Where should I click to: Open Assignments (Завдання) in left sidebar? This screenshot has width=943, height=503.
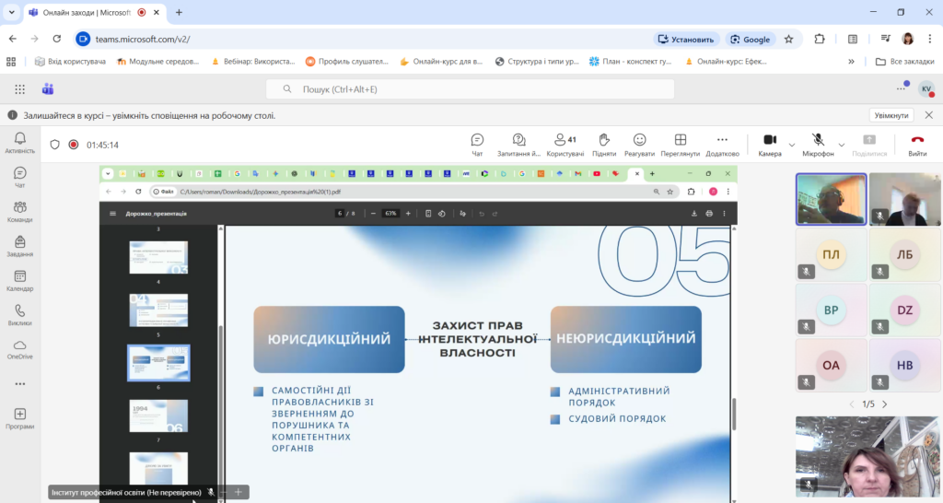[19, 246]
